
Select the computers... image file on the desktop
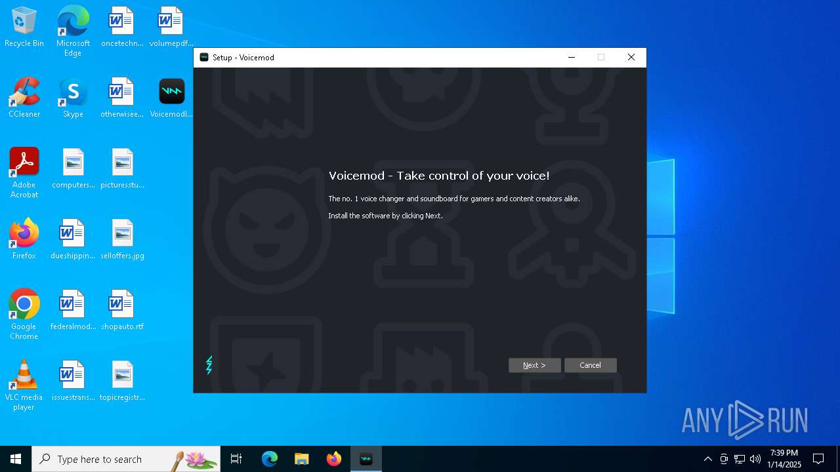coord(73,169)
